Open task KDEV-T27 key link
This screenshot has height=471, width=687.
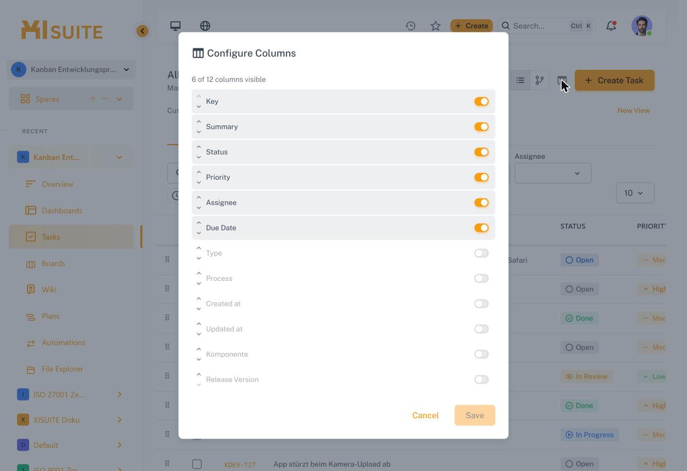[x=240, y=464]
